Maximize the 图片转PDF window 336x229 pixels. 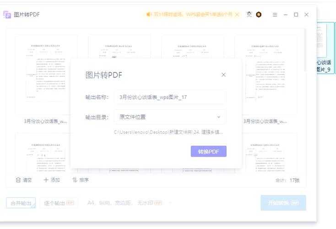click(x=296, y=15)
